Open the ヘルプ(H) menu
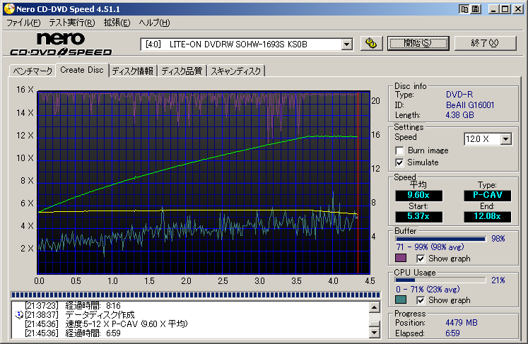The image size is (528, 344). click(x=154, y=23)
